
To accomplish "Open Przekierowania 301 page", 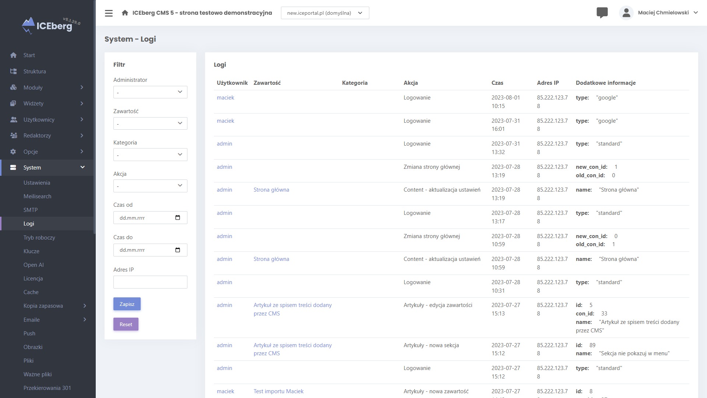I will (47, 388).
